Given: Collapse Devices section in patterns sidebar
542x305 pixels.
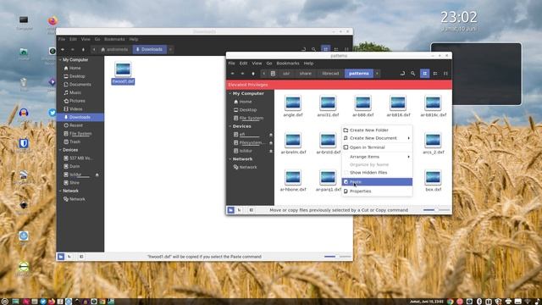Looking at the screenshot, I should pyautogui.click(x=230, y=126).
